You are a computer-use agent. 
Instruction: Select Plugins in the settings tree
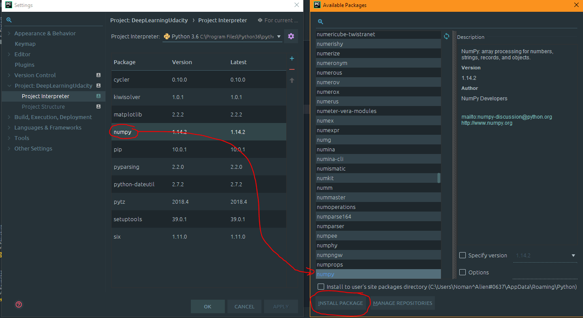pyautogui.click(x=24, y=65)
